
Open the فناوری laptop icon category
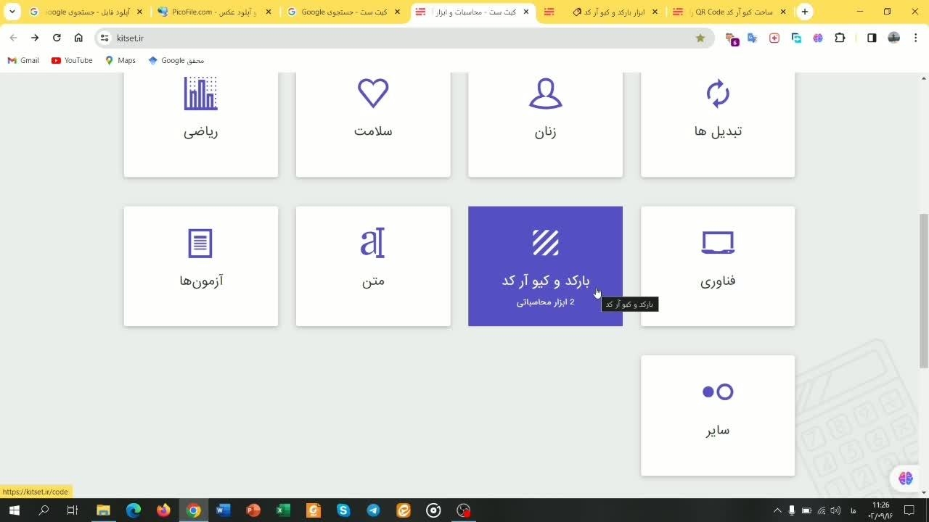coord(717,243)
